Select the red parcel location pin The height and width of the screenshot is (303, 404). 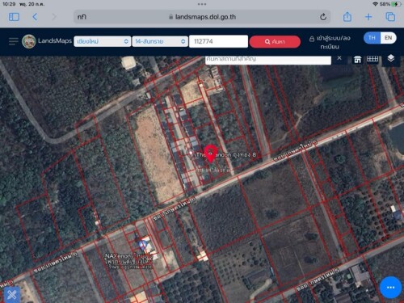coord(210,154)
